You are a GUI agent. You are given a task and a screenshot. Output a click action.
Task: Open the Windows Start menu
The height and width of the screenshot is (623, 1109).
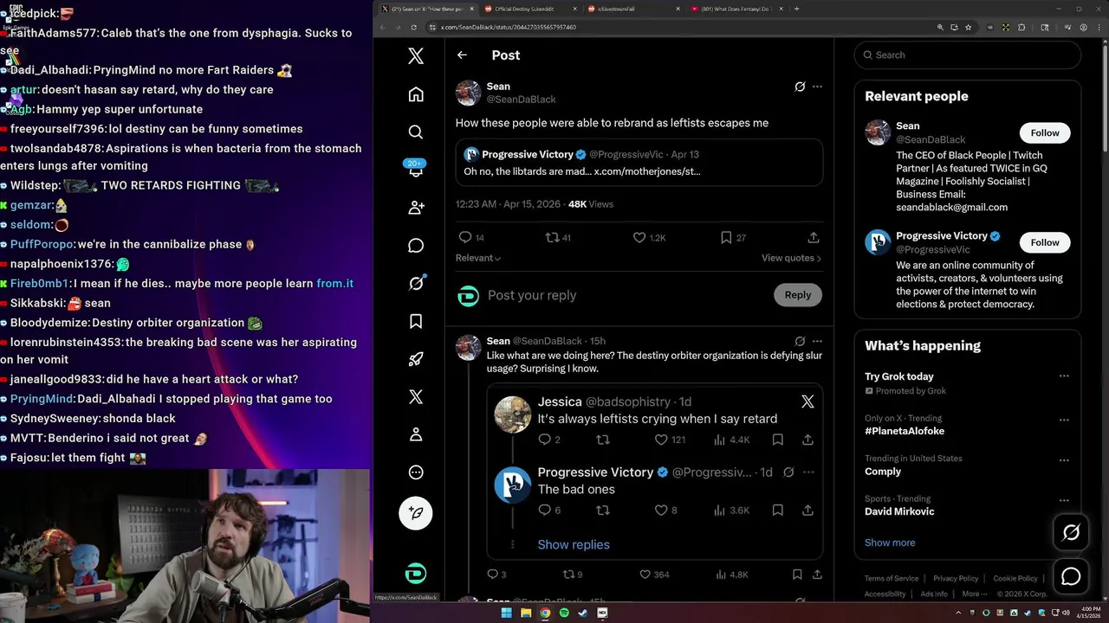tap(506, 613)
